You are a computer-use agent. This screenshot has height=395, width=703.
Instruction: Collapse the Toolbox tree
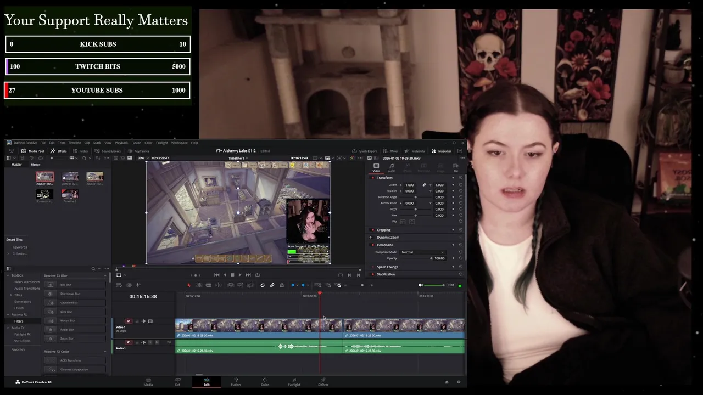click(8, 275)
